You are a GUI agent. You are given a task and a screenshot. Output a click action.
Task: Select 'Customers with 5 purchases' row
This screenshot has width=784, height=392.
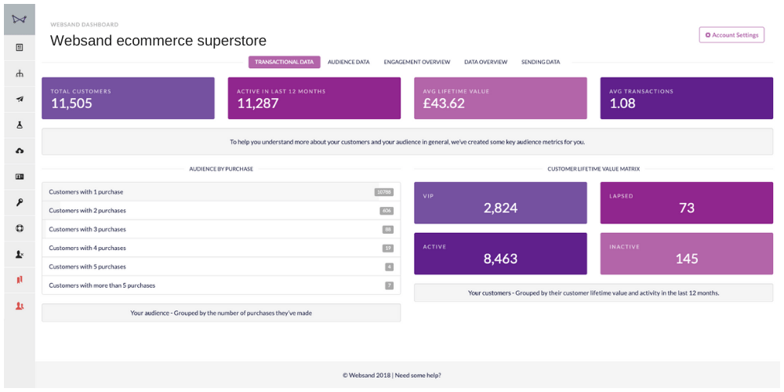pos(221,267)
